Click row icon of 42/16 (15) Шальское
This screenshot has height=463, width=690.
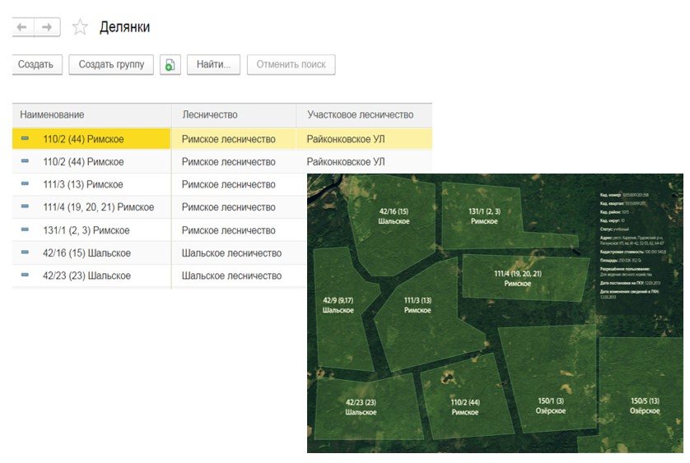click(25, 252)
